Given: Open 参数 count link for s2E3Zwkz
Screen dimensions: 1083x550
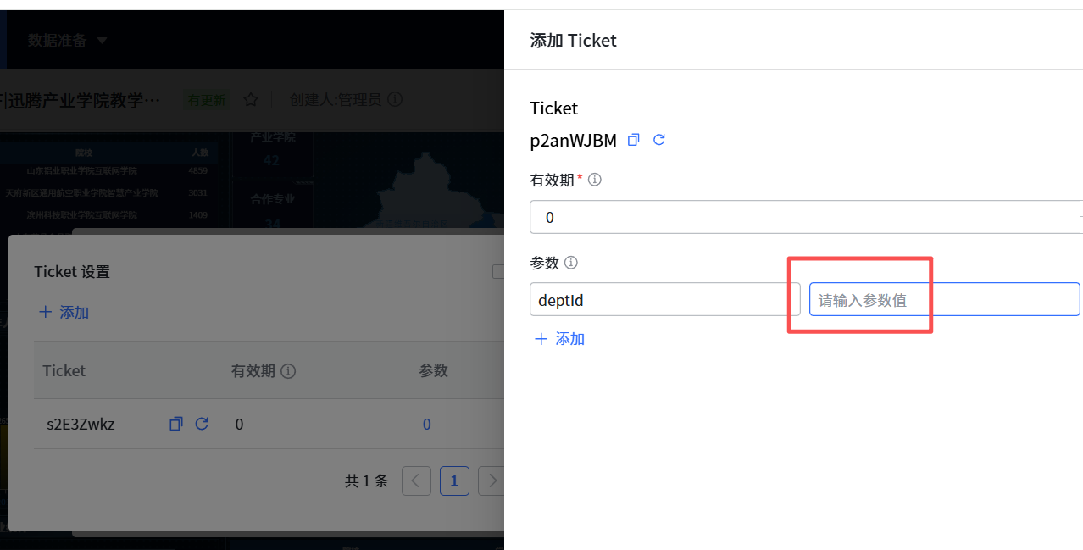Looking at the screenshot, I should 426,424.
